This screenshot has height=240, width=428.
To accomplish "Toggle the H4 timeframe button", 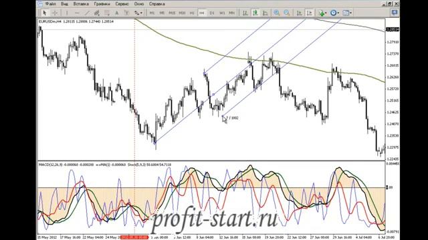I will [202, 13].
